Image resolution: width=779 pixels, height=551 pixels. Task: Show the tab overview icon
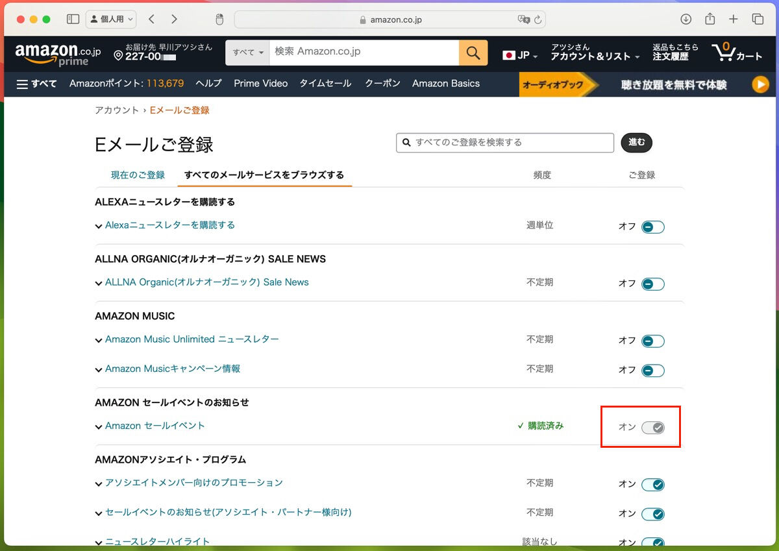click(x=758, y=19)
